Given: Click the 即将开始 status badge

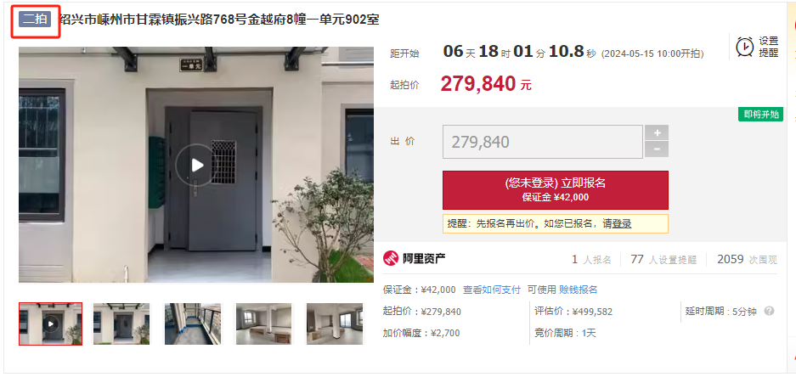Looking at the screenshot, I should [760, 115].
